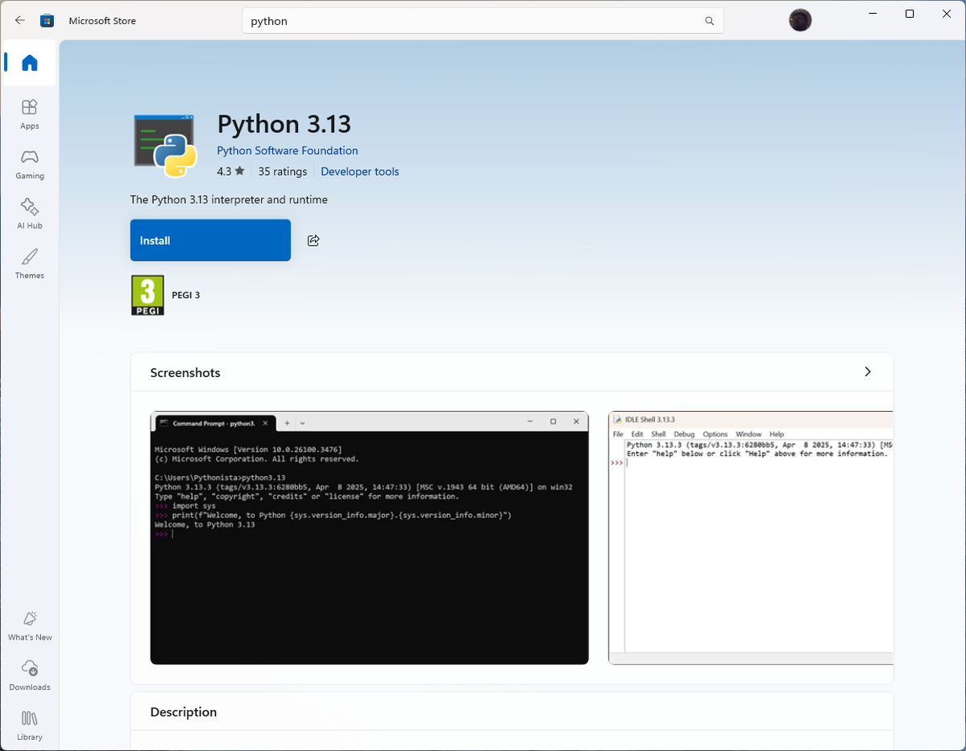Open the Developer tools category link
This screenshot has height=751, width=966.
coord(360,172)
